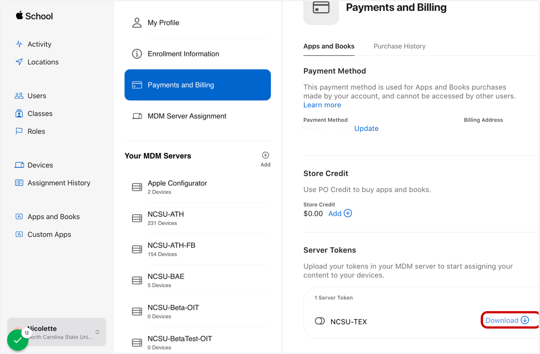Screen dimensions: 540x354
Task: Toggle the NCSU-TEX server token switch
Action: [x=319, y=321]
